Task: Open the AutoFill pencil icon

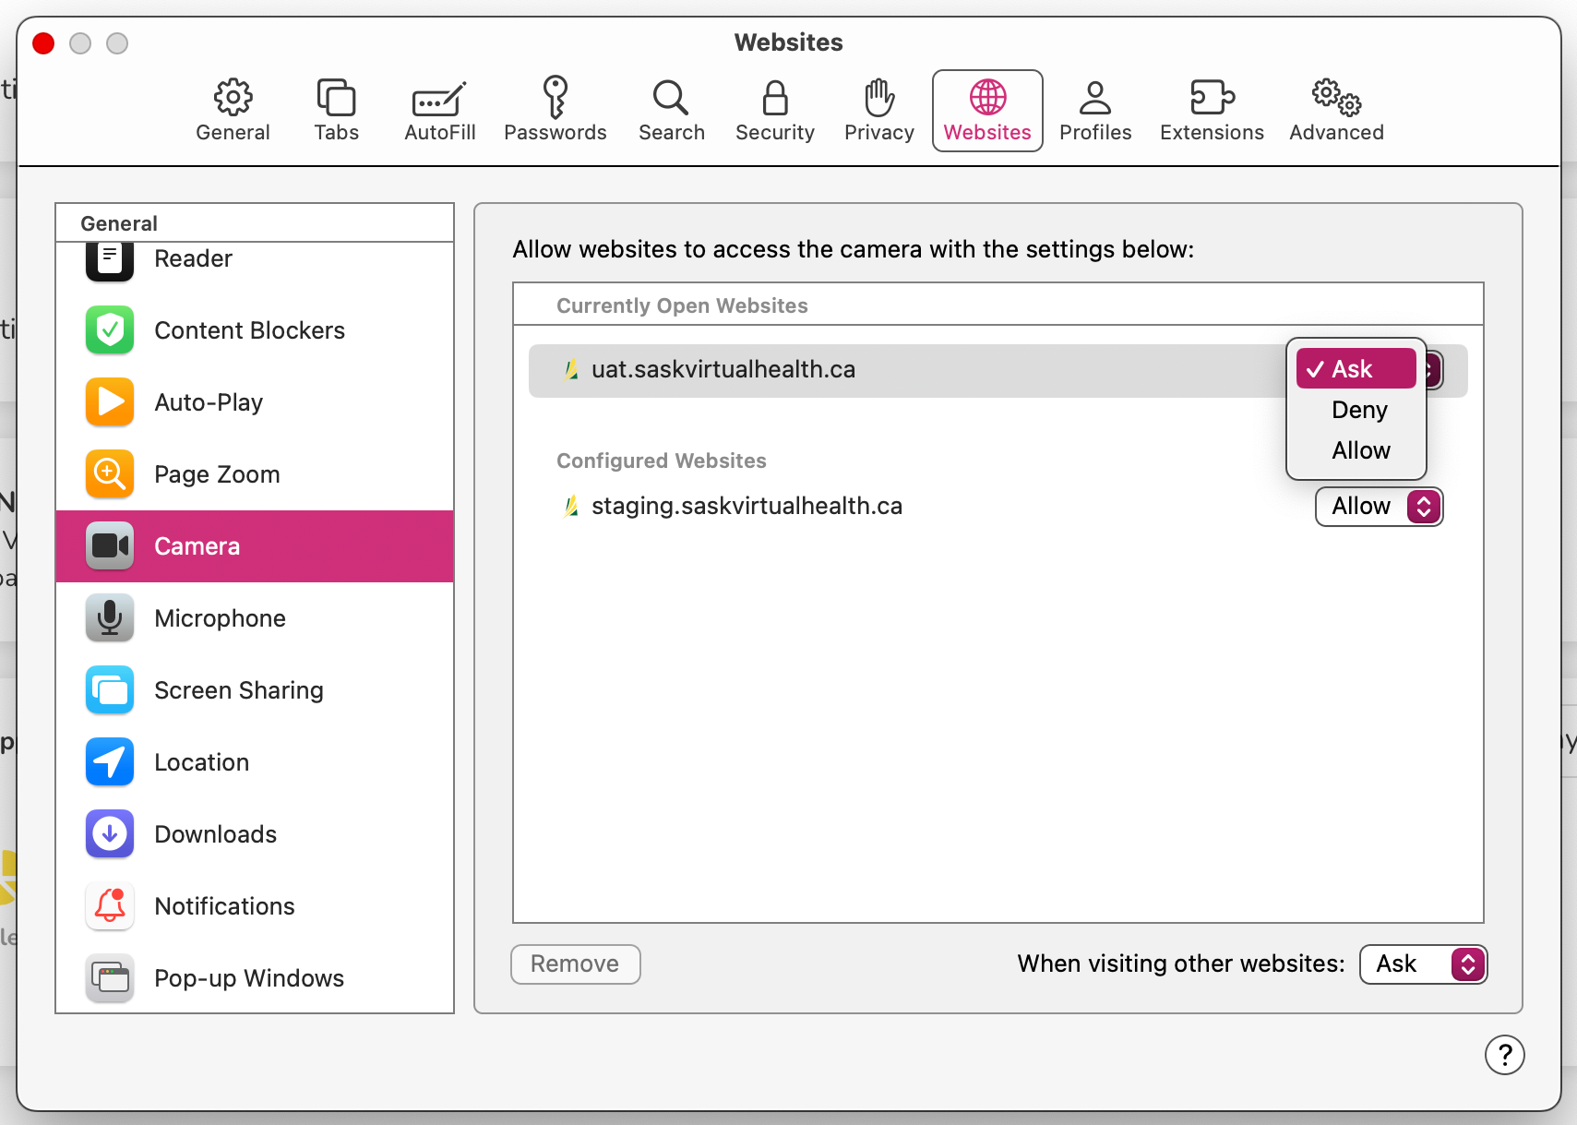Action: (x=439, y=99)
